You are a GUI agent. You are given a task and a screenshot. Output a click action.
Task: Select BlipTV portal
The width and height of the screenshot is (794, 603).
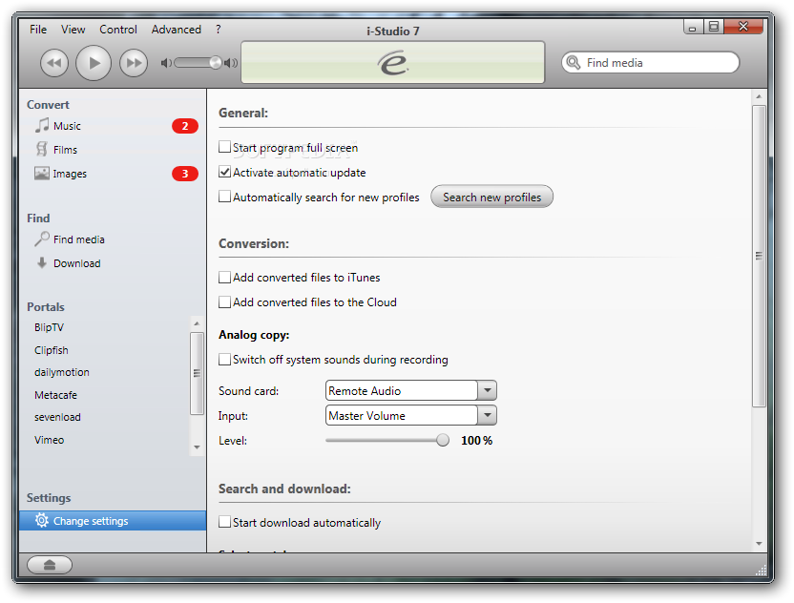click(x=49, y=327)
